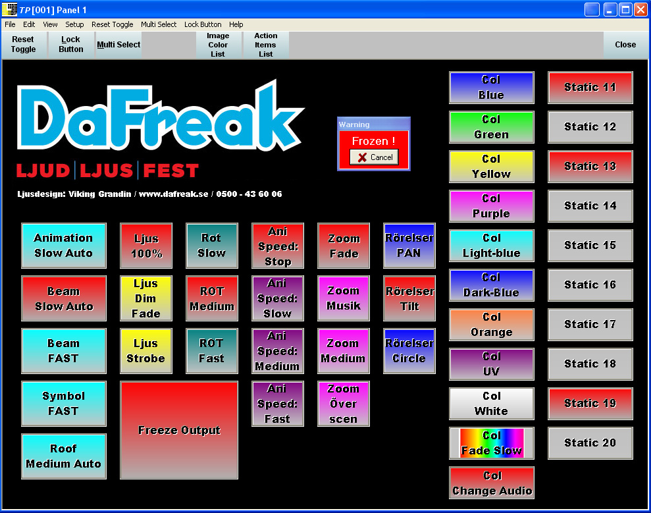The image size is (651, 513).
Task: Open the Multi Select menu
Action: pyautogui.click(x=159, y=24)
